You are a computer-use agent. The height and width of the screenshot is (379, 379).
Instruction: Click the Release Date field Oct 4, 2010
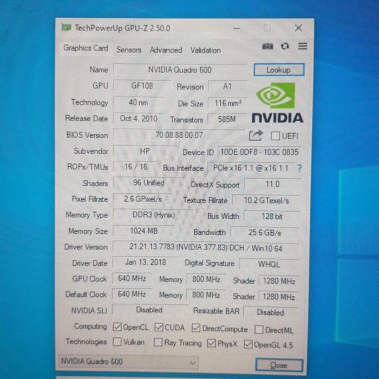[x=139, y=119]
